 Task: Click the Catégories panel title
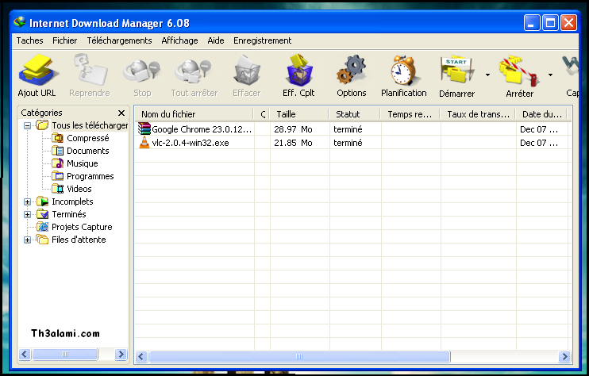[42, 113]
